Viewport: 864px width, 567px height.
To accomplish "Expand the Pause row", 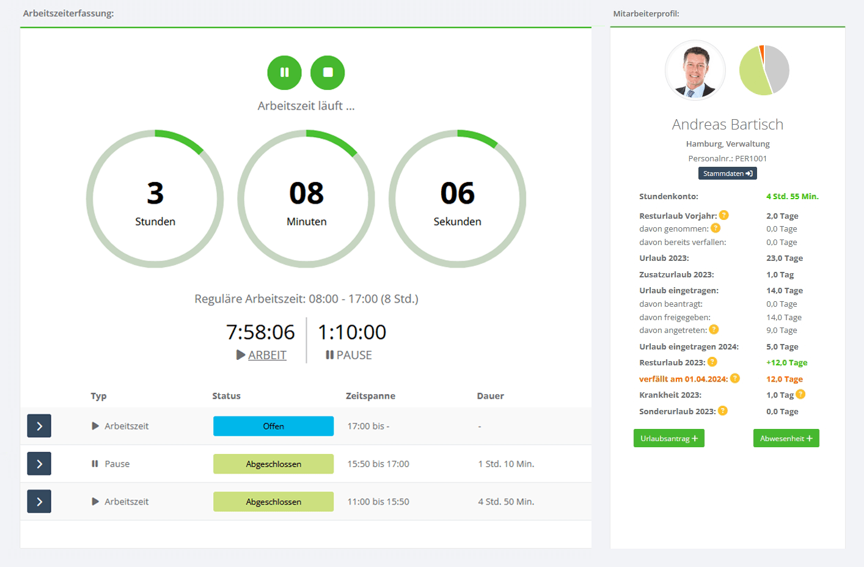I will (39, 464).
